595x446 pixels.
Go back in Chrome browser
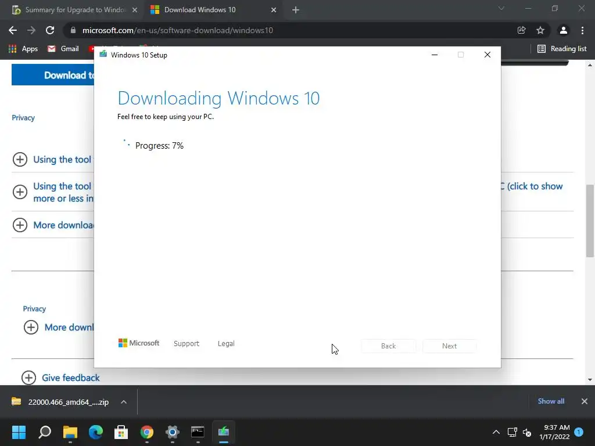click(13, 30)
